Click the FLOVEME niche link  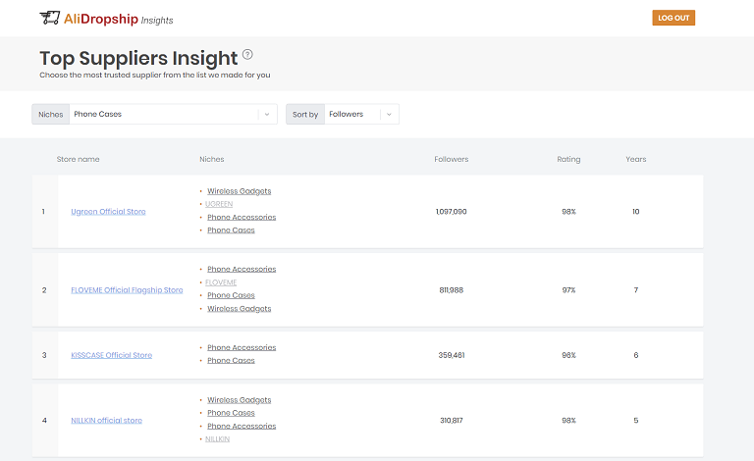pyautogui.click(x=221, y=282)
